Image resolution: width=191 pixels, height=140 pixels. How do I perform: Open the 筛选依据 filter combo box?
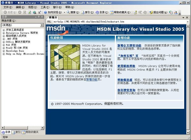point(22,25)
